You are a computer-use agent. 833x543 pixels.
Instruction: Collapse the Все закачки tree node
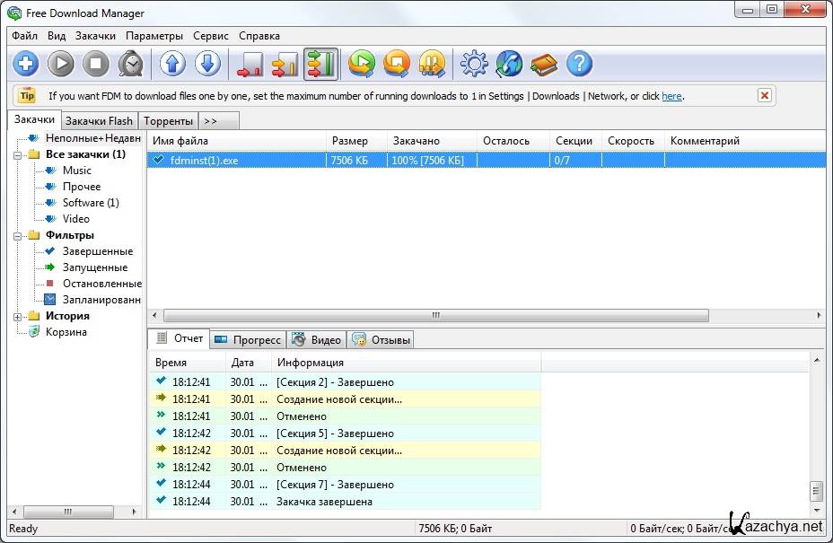18,154
